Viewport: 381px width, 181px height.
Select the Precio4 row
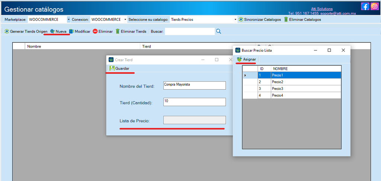coord(292,96)
